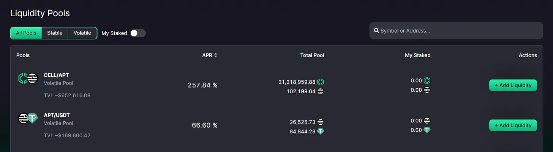Focus the Symbol or Address search field

(x=460, y=31)
